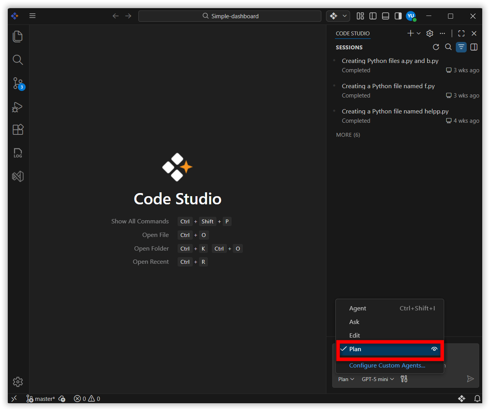Click Configure Custom Agents link

tap(387, 366)
